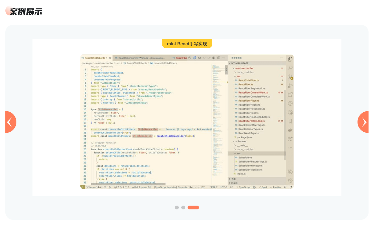Expand the 时间线 timeline section
Viewport: 378px width, 227px height.
click(257, 183)
